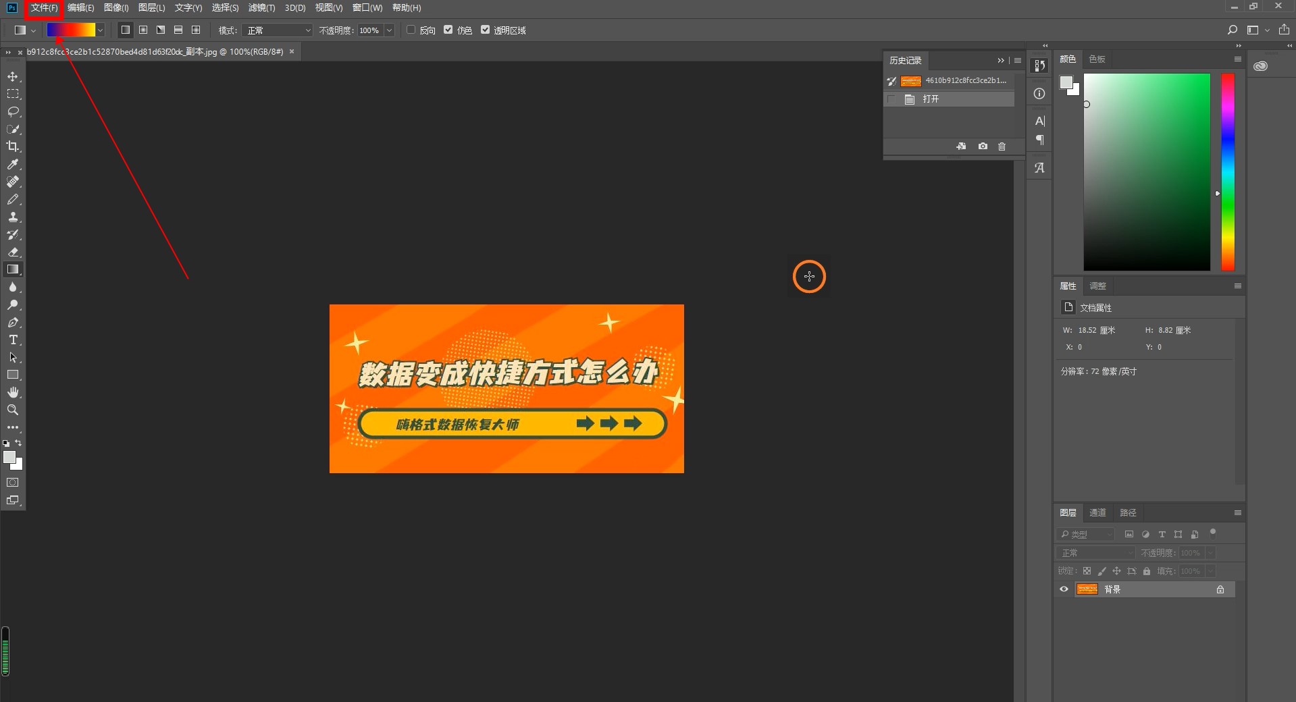Delete current state in History panel
Image resolution: width=1296 pixels, height=702 pixels.
pos(1002,146)
